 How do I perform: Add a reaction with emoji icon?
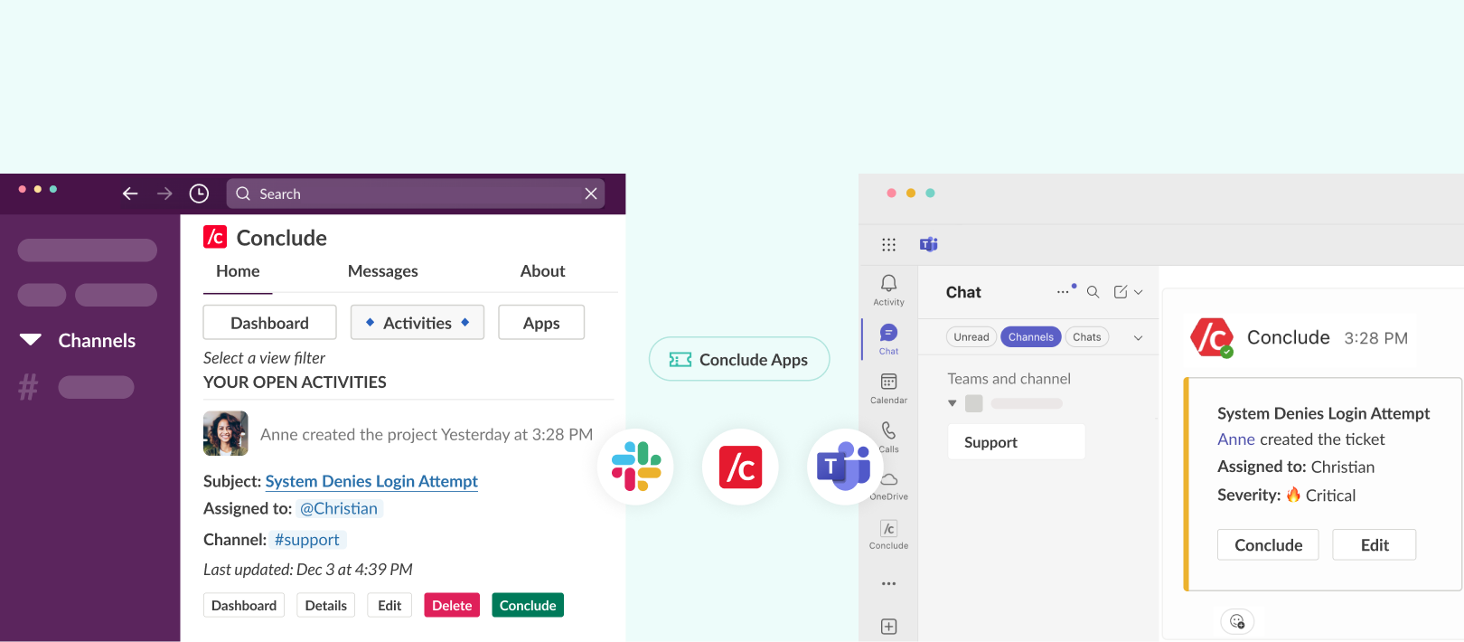coord(1237,621)
